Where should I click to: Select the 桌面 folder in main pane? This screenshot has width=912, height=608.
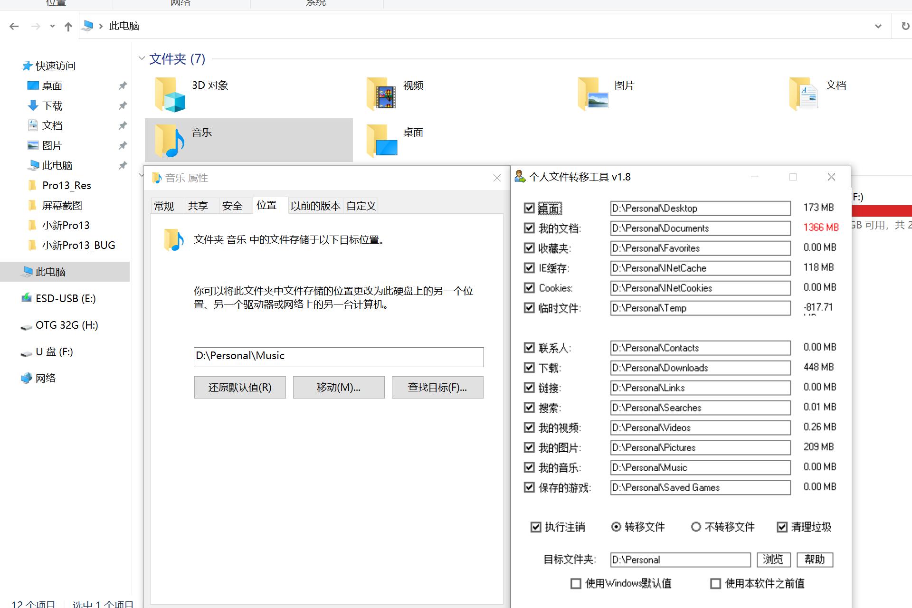[x=413, y=133]
